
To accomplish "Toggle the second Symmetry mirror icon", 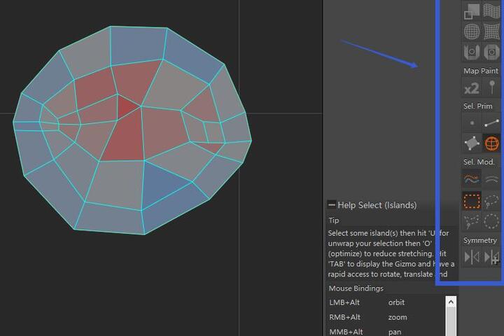I will (x=492, y=256).
